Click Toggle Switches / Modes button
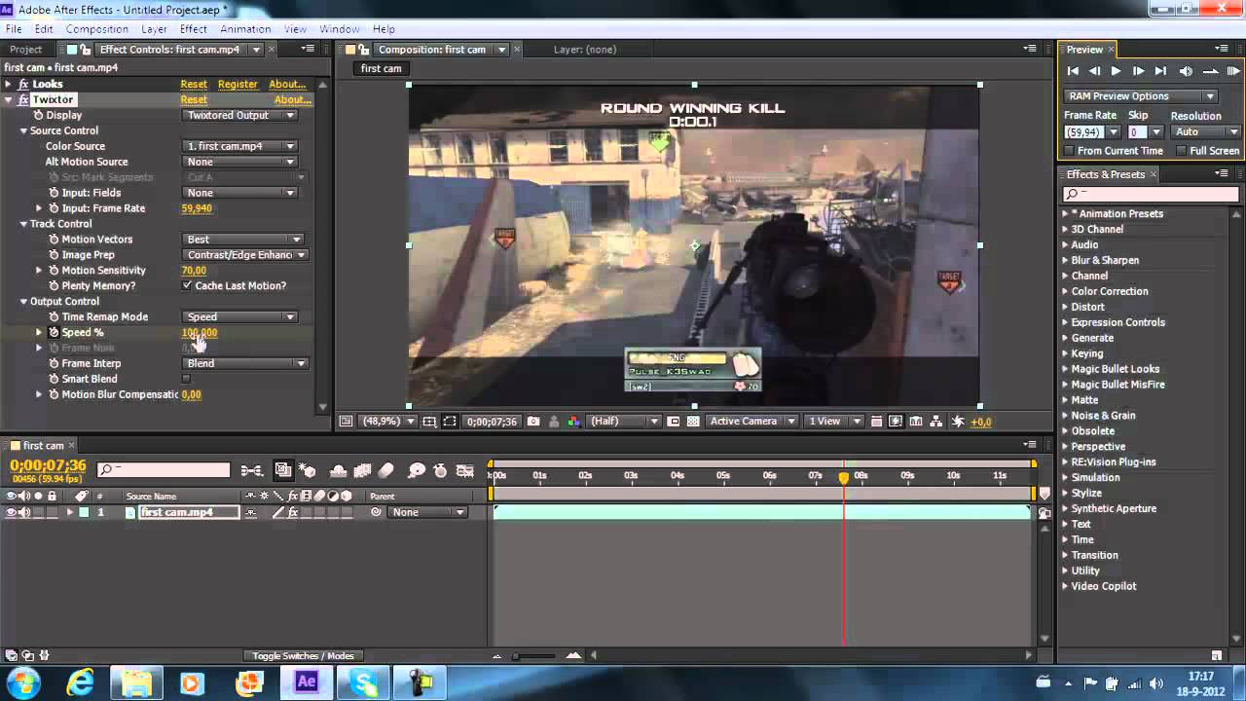Viewport: 1246px width, 701px height. tap(303, 656)
